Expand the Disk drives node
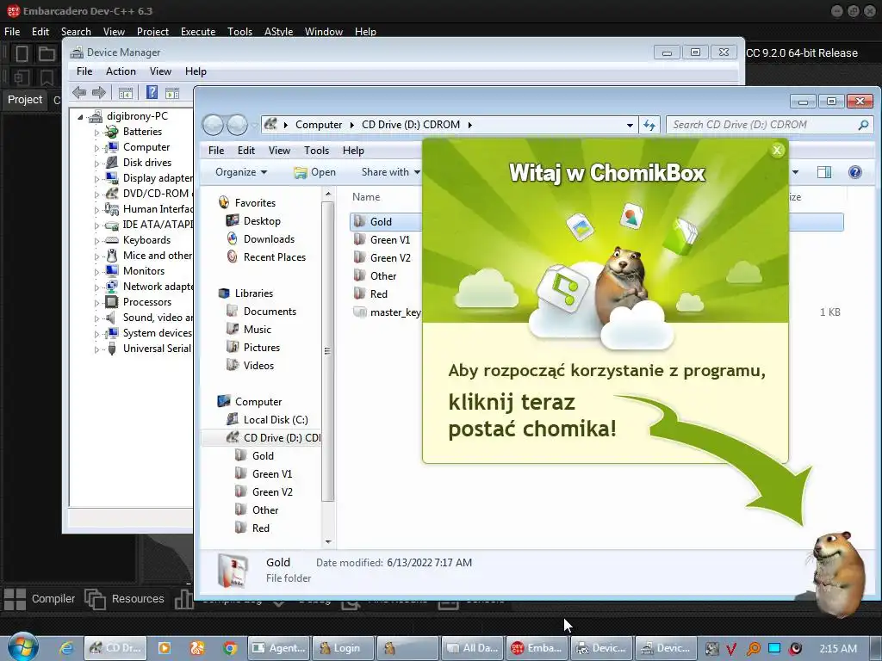The image size is (882, 661). click(96, 164)
